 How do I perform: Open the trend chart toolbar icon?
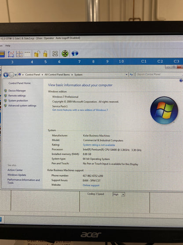click(11, 54)
